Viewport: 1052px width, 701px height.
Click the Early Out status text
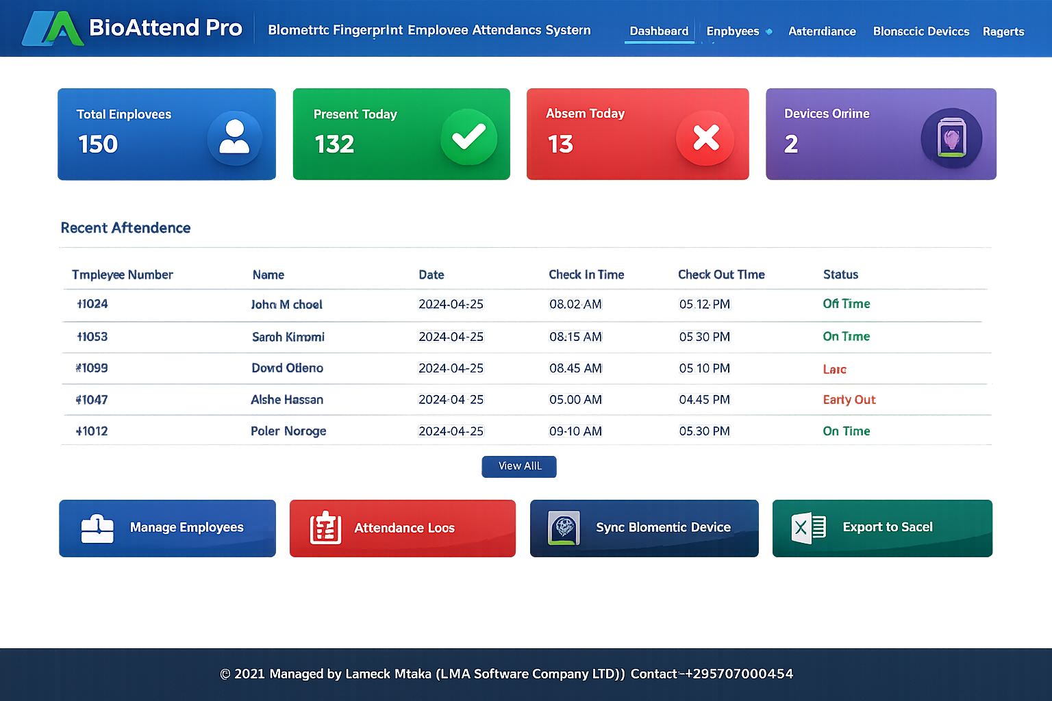pyautogui.click(x=849, y=400)
